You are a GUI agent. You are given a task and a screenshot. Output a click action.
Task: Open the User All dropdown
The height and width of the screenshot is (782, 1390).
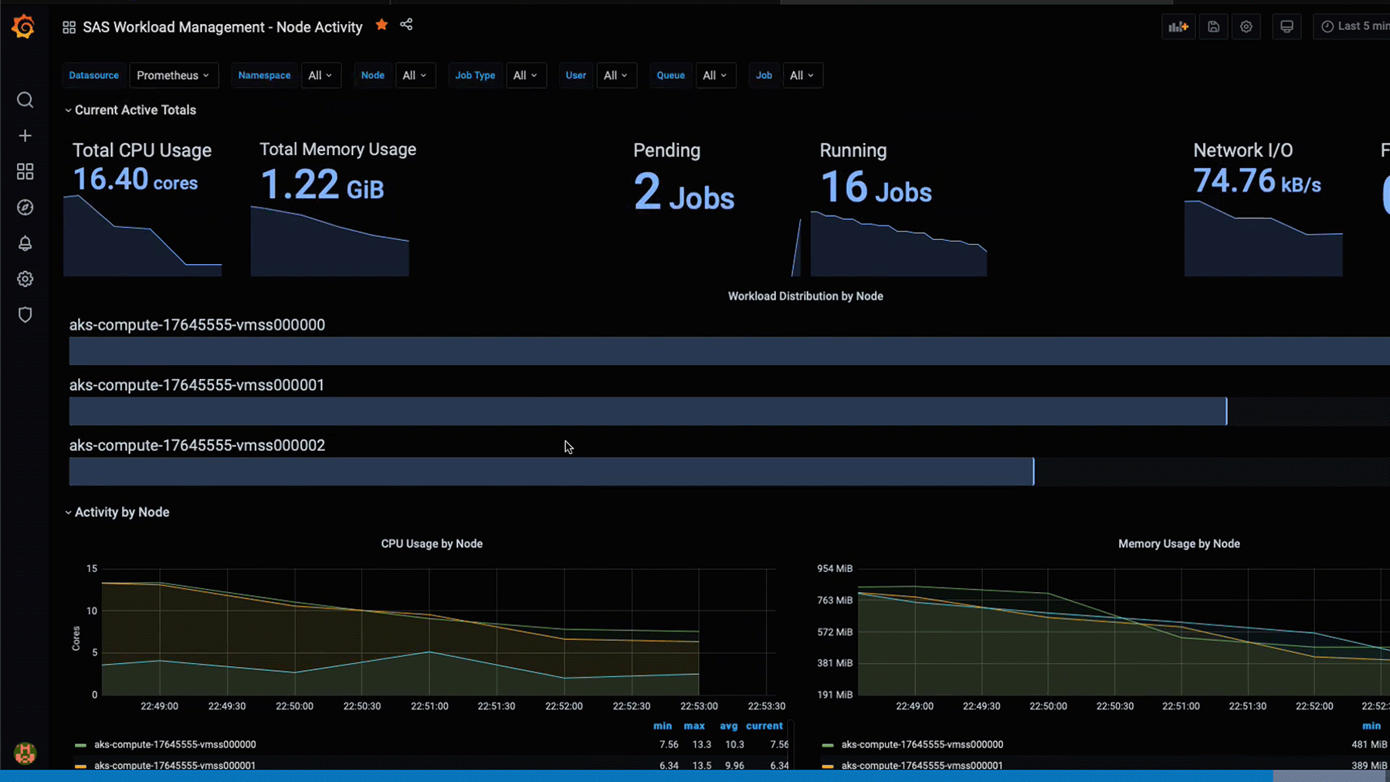(616, 75)
